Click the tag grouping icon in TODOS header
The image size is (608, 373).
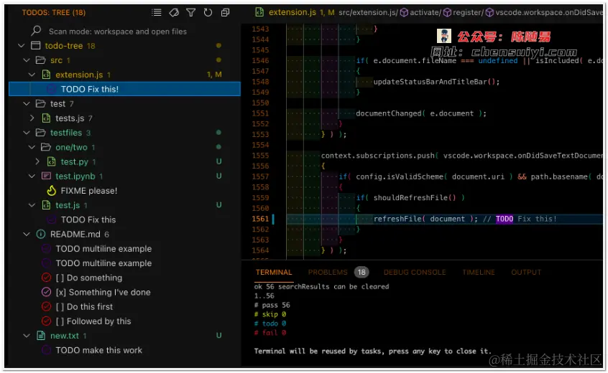click(x=174, y=13)
